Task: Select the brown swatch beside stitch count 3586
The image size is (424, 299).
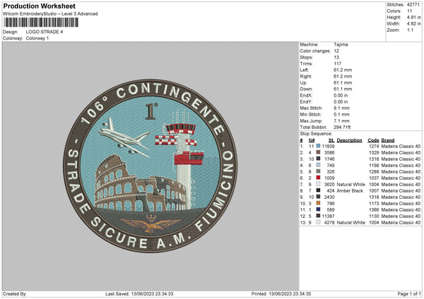Action: click(318, 152)
